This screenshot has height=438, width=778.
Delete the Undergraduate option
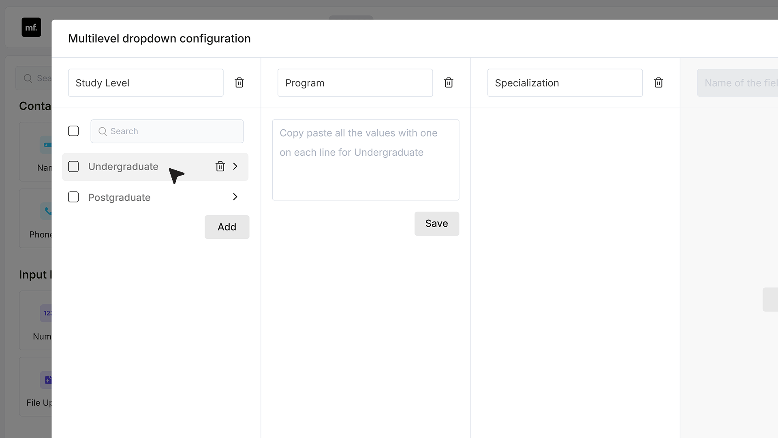(x=220, y=166)
